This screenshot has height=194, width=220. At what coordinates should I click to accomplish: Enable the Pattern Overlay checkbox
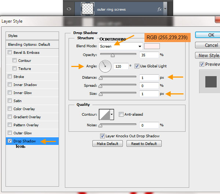click(x=10, y=125)
